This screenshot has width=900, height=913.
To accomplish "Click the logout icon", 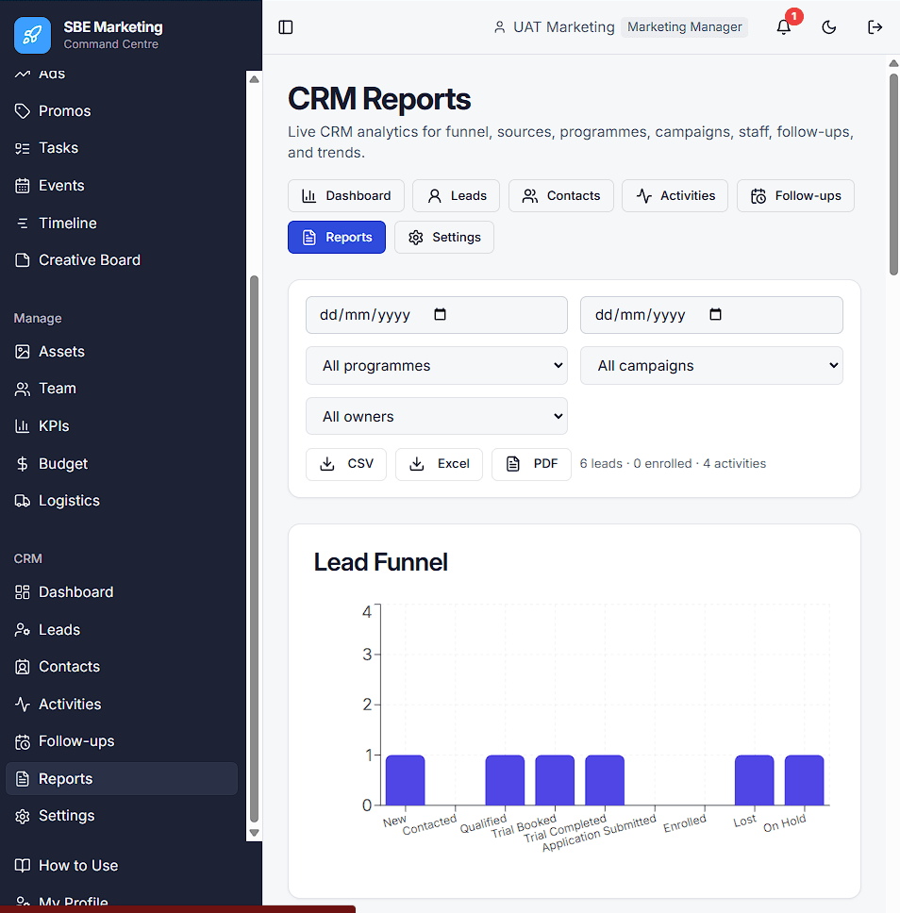I will pos(875,27).
